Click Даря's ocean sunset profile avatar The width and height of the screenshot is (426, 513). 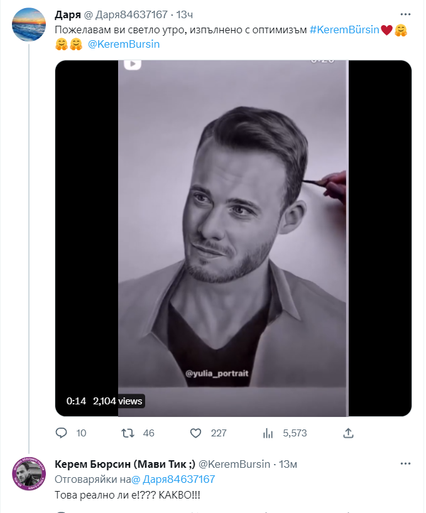[x=29, y=25]
